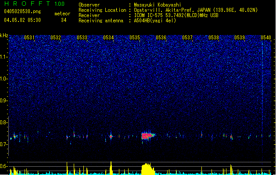Click the 0535 time marker
Screen dimensions: 276x175
pos(135,38)
